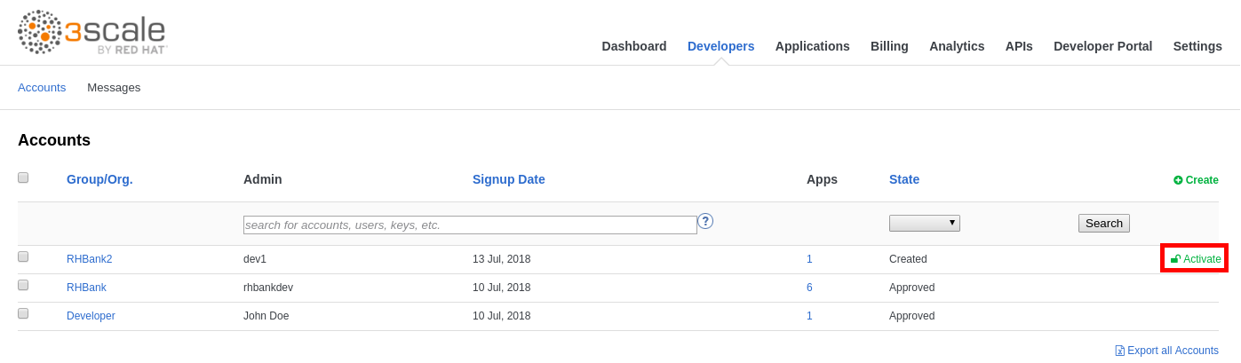
Task: Open the State filter dropdown
Action: point(924,224)
